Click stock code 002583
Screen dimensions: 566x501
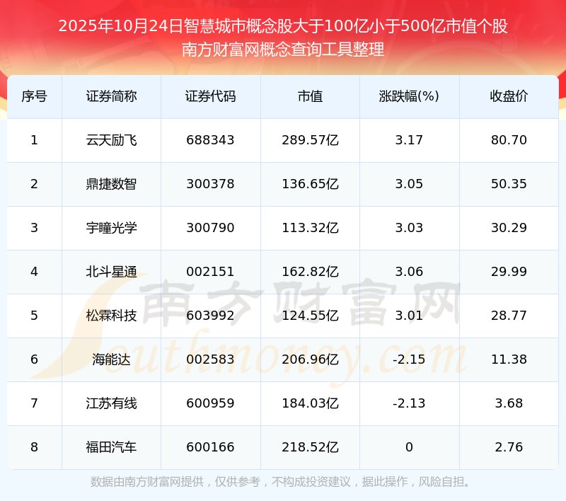click(210, 359)
